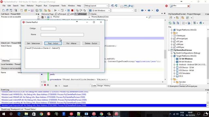Click the Nome input field
The image size is (209, 117).
(62, 35)
